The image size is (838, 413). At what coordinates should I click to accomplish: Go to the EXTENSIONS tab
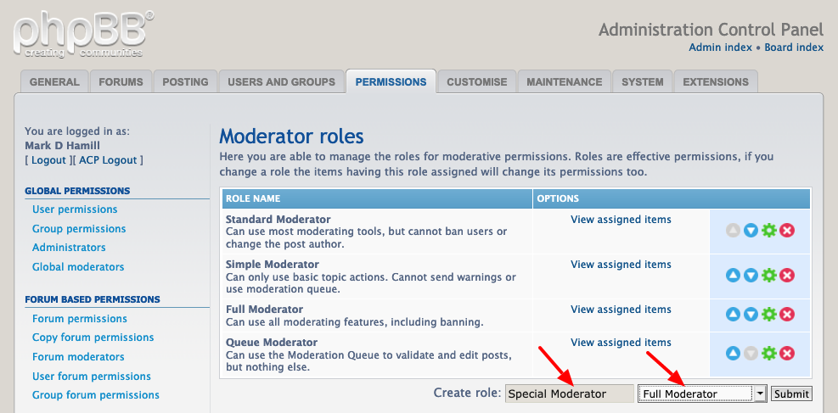pyautogui.click(x=716, y=81)
